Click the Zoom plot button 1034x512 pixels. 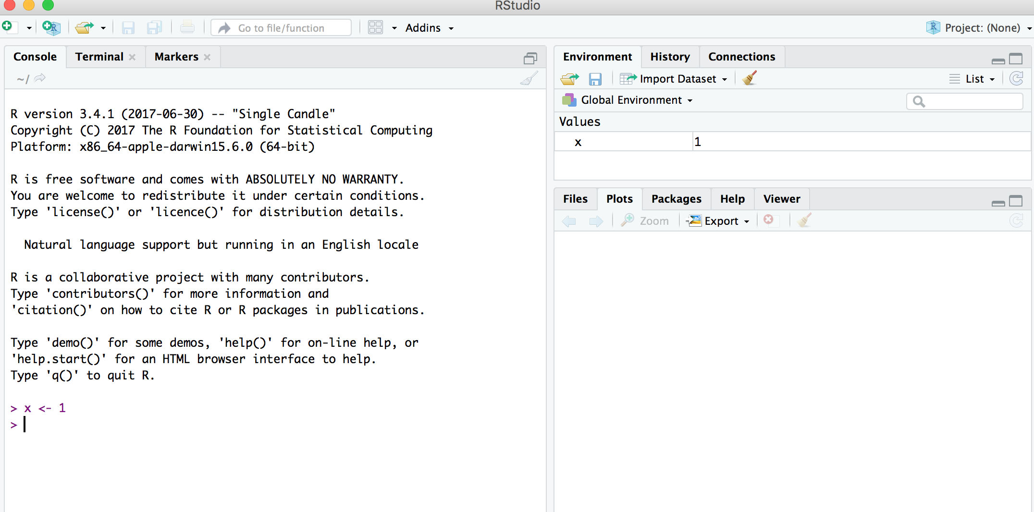point(644,220)
